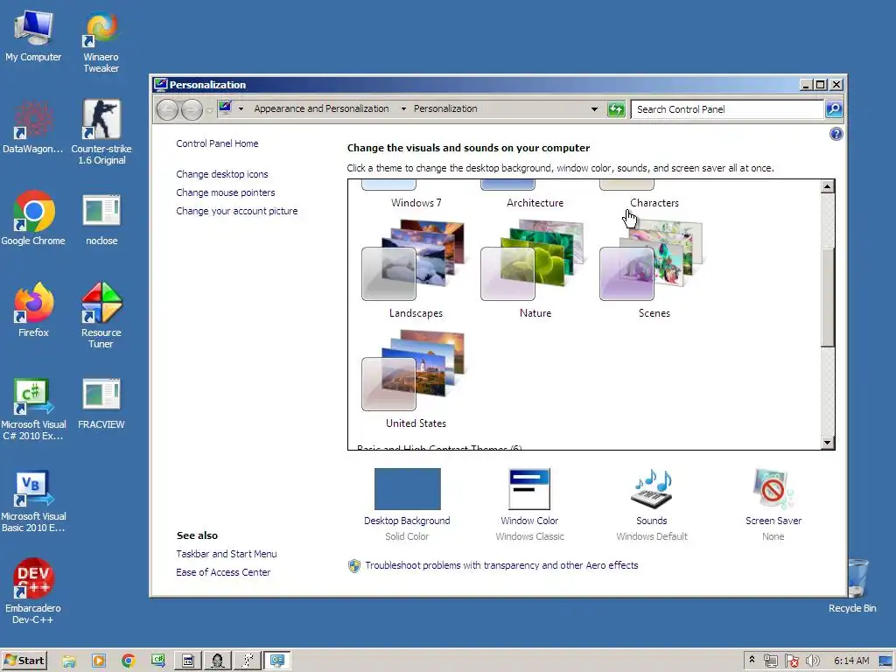Expand the Control Panel root breadcrumb arrow

pos(241,108)
